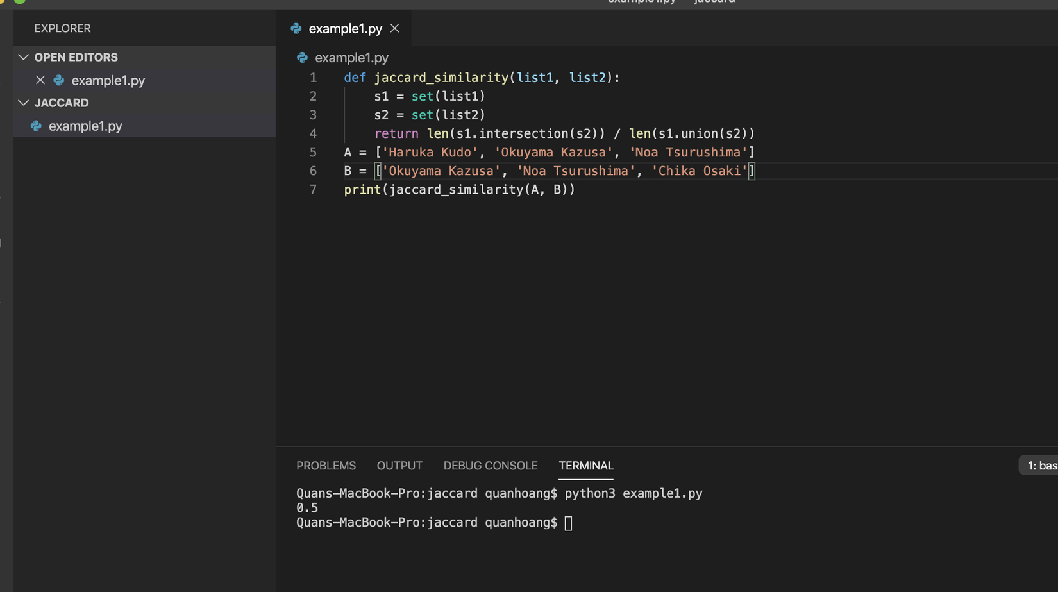Click the Python icon in the example1.py editor tab
The height and width of the screenshot is (592, 1058).
click(x=296, y=28)
